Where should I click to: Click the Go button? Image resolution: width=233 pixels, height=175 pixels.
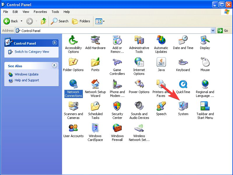[x=223, y=31]
